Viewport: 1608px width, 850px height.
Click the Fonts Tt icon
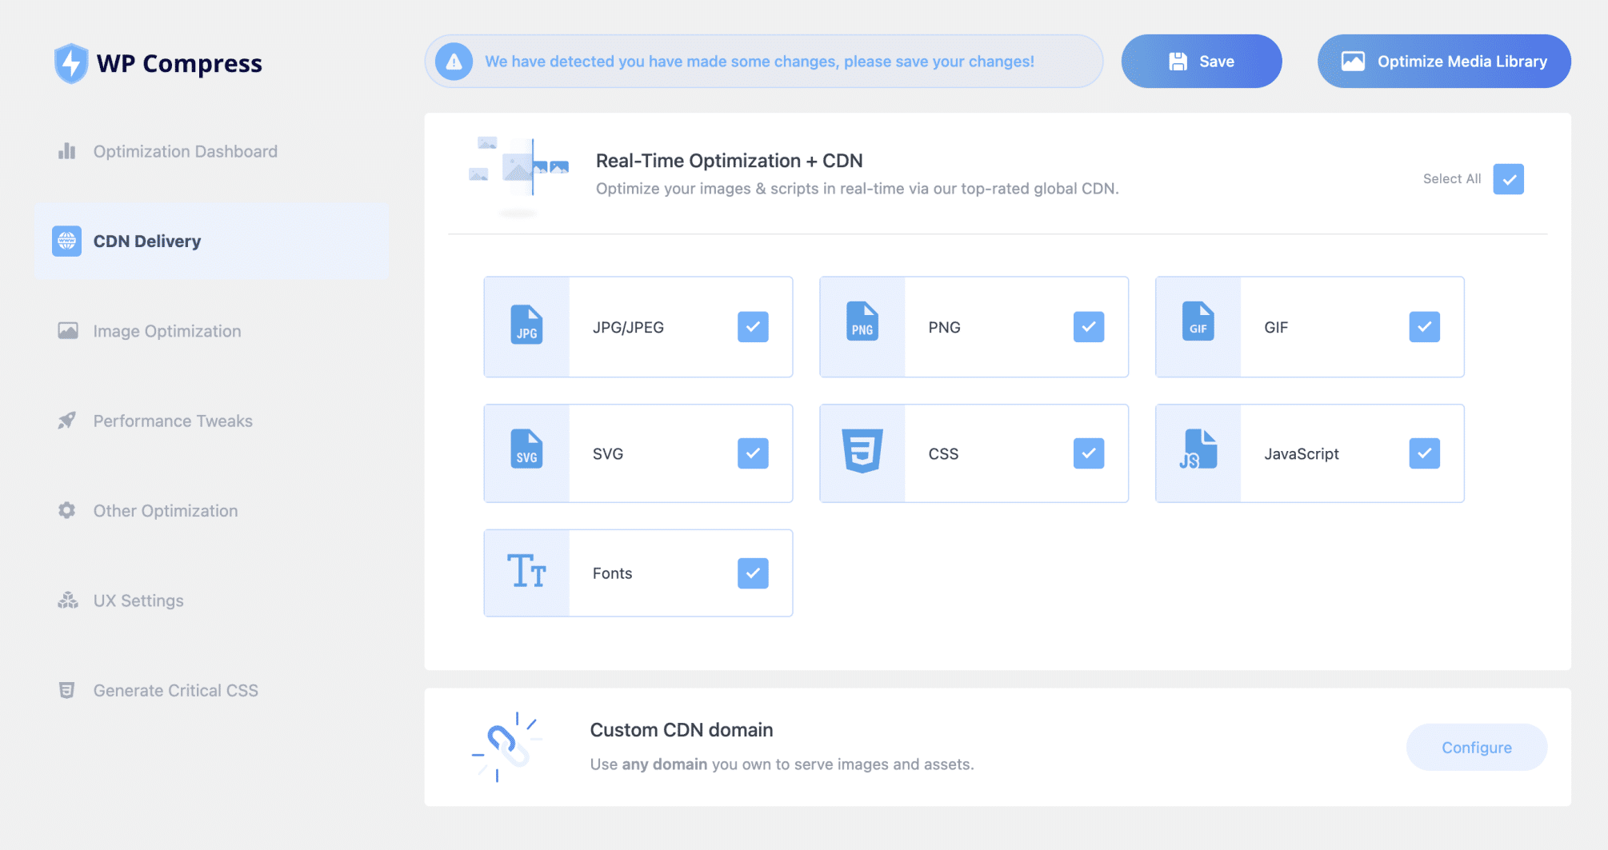[x=526, y=571]
